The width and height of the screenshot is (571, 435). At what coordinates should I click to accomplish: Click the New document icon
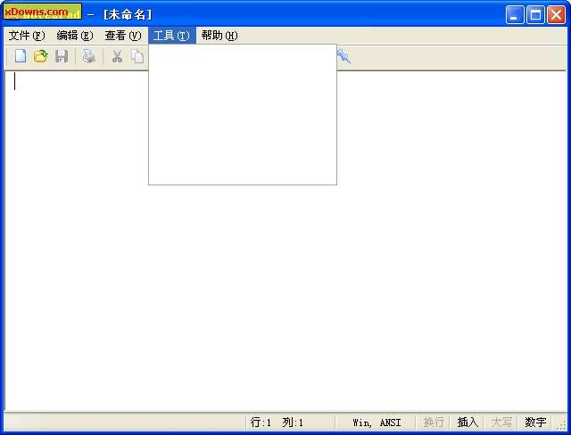pos(21,56)
